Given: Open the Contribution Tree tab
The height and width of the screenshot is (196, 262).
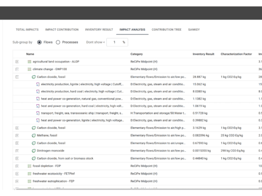Looking at the screenshot, I should pos(166,30).
